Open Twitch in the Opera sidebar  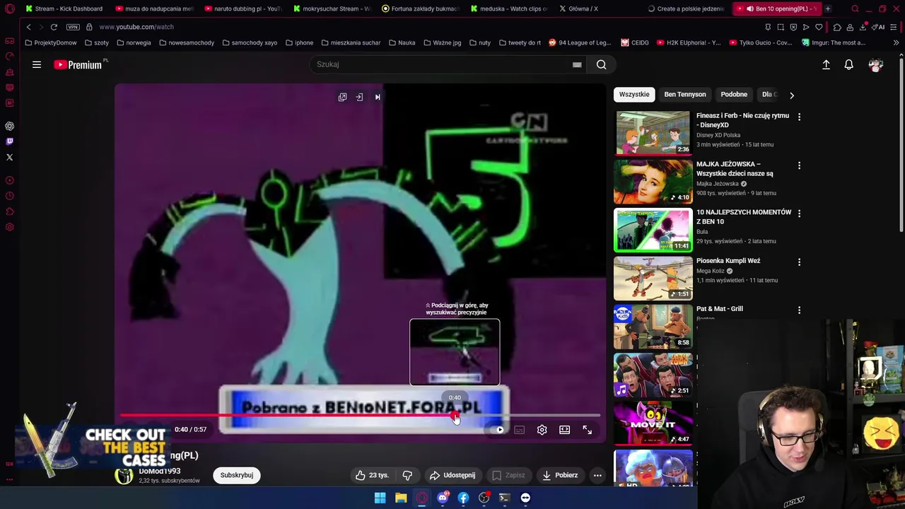click(10, 141)
